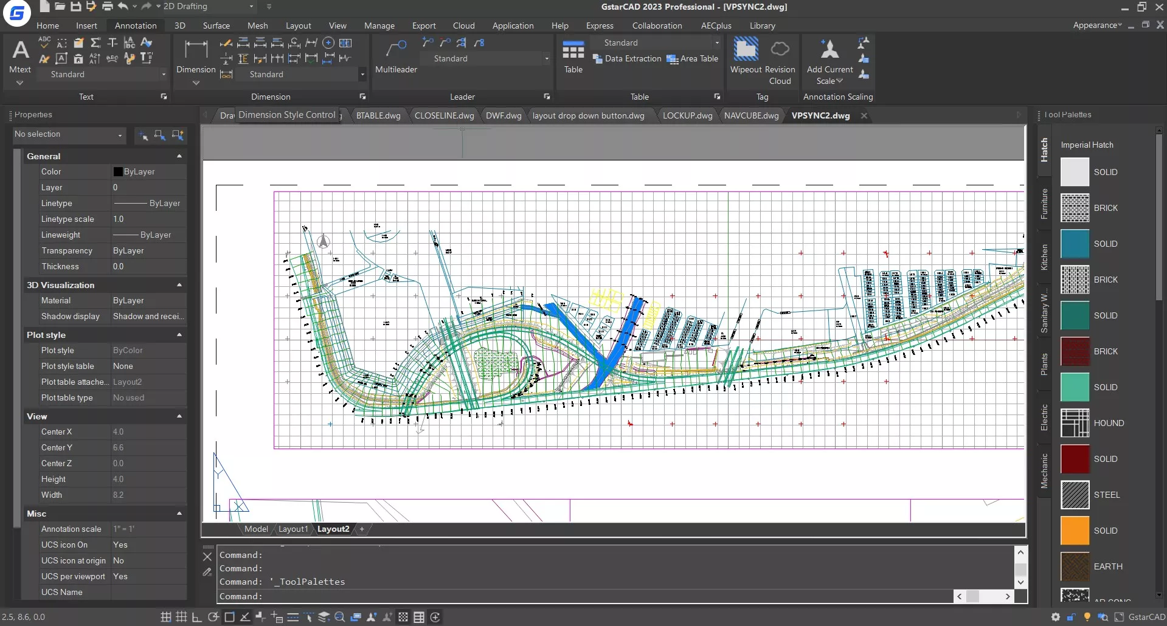Toggle Grid display in status bar

tap(181, 617)
